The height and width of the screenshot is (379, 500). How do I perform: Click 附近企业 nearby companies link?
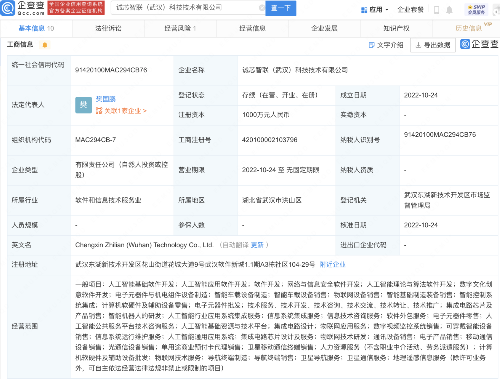pos(332,264)
